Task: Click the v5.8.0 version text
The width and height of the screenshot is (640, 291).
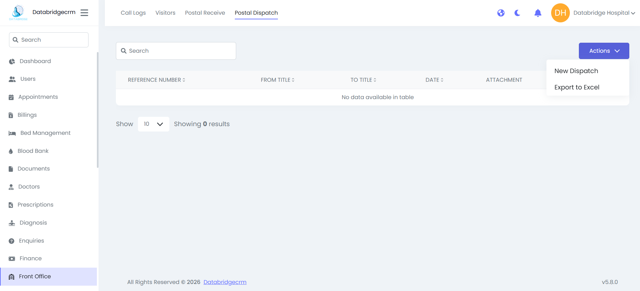Action: click(610, 282)
